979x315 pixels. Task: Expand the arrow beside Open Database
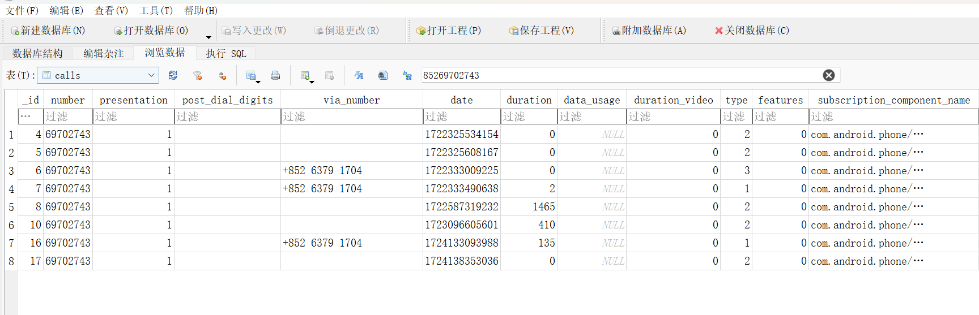tap(208, 37)
